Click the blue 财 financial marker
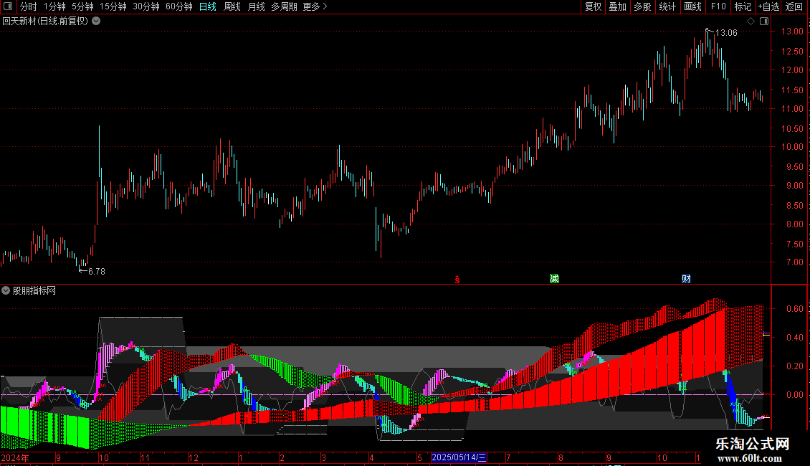The height and width of the screenshot is (466, 810). [x=686, y=278]
